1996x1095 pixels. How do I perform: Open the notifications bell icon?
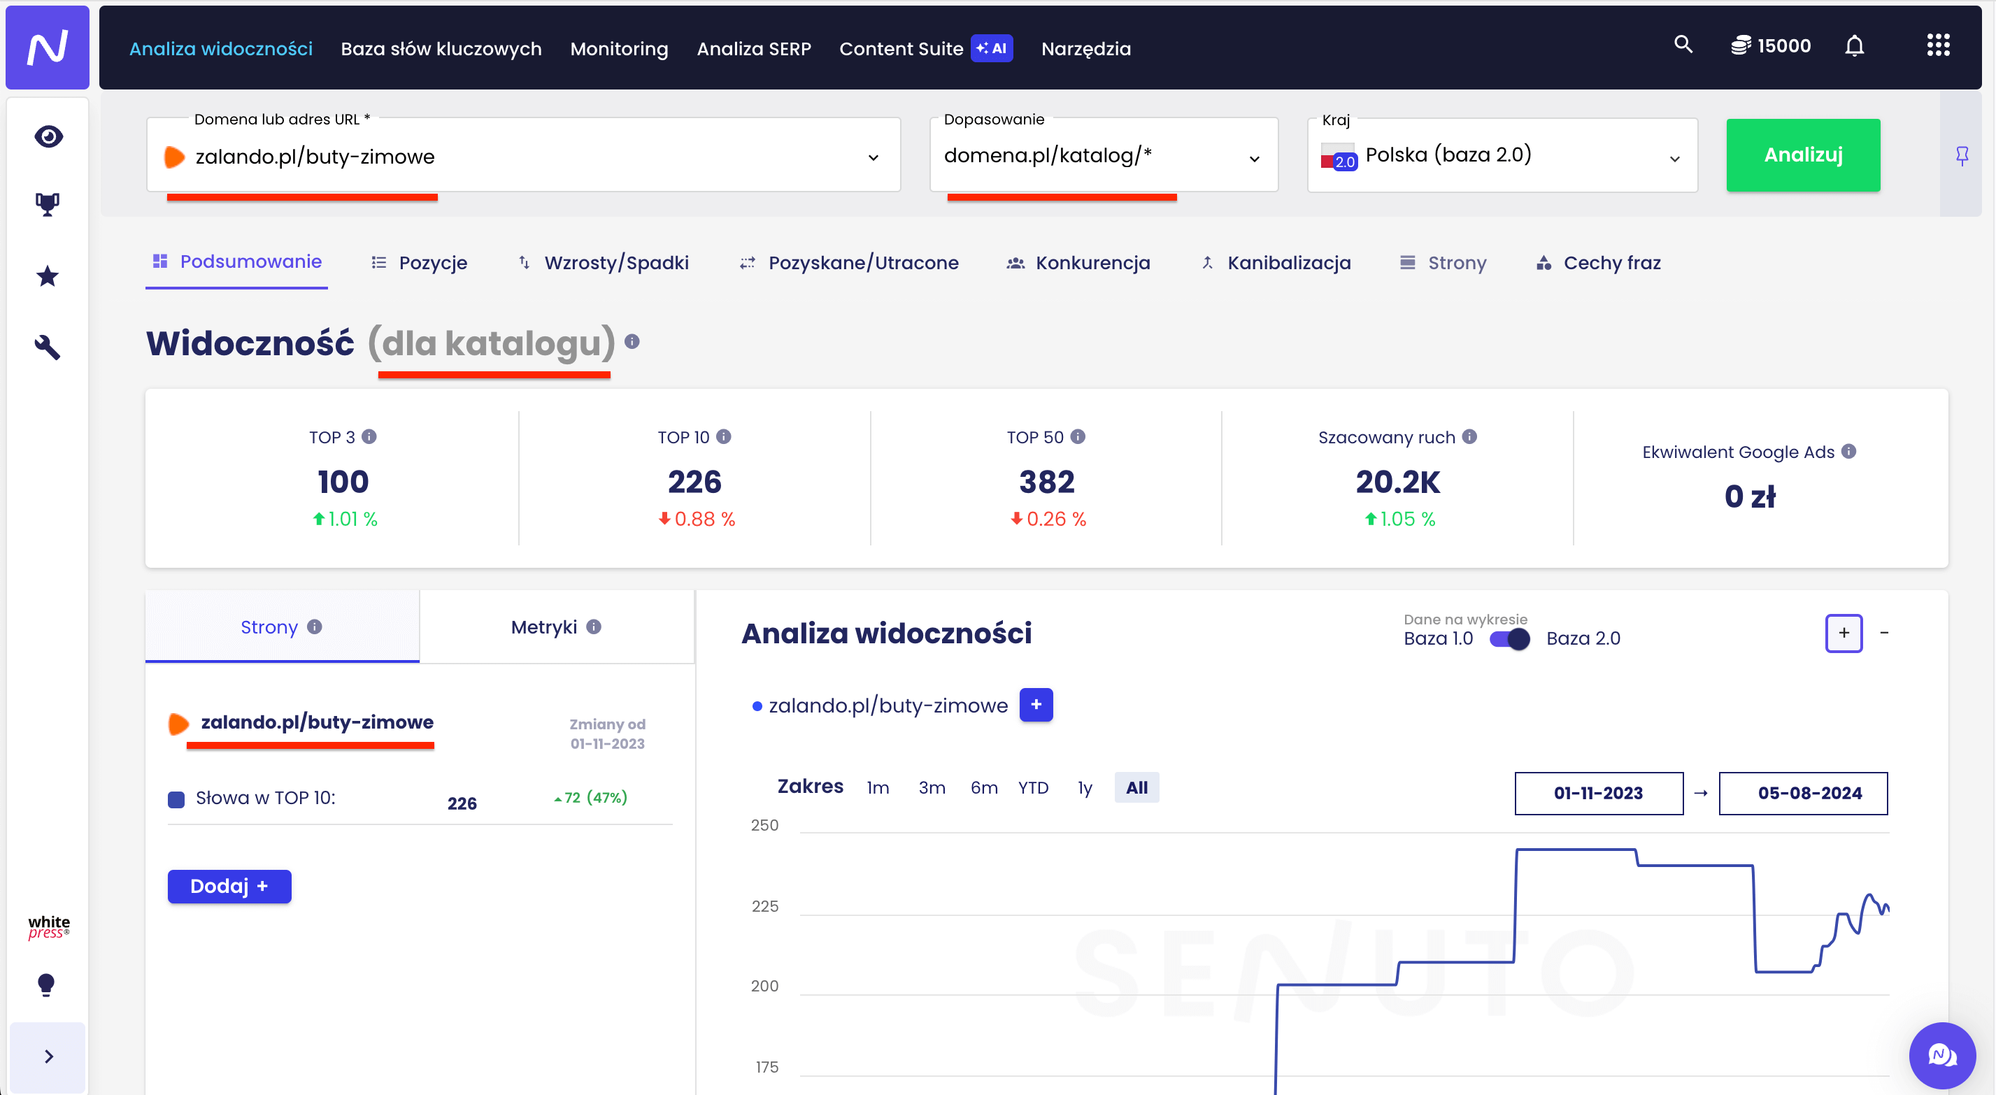(x=1854, y=46)
